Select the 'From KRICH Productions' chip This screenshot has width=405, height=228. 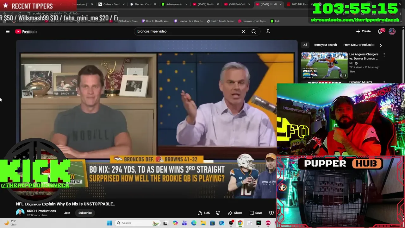point(358,45)
